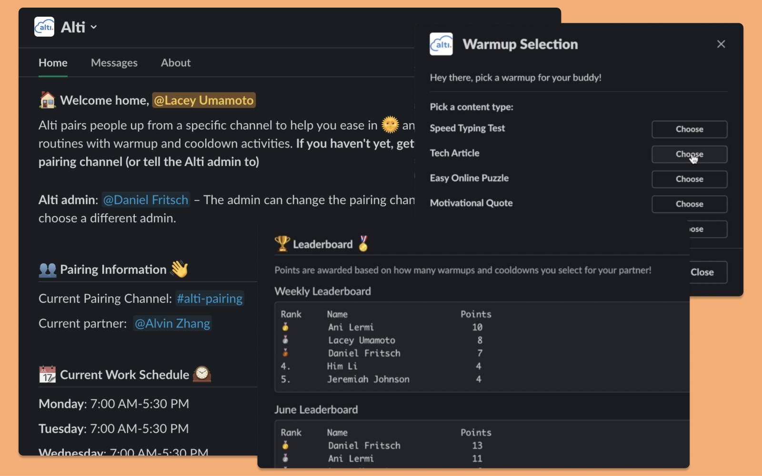The height and width of the screenshot is (476, 762).
Task: Close the Warmup Selection dialog with X
Action: coord(721,44)
